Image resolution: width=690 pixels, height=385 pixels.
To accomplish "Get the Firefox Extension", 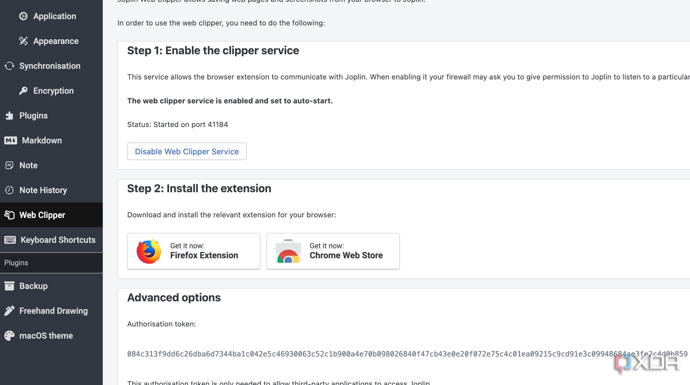I will [194, 251].
